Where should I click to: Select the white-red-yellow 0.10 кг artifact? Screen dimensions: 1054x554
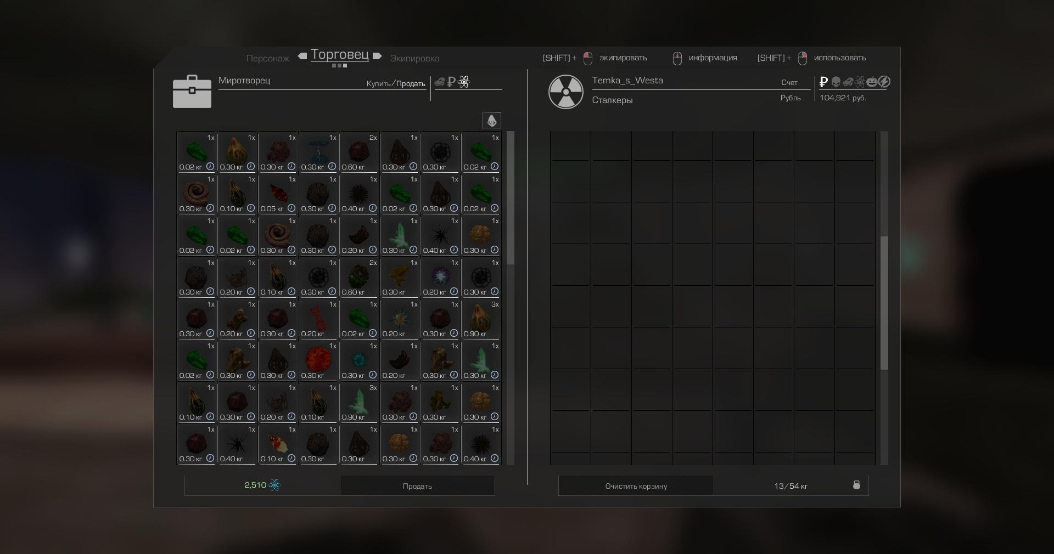(278, 444)
